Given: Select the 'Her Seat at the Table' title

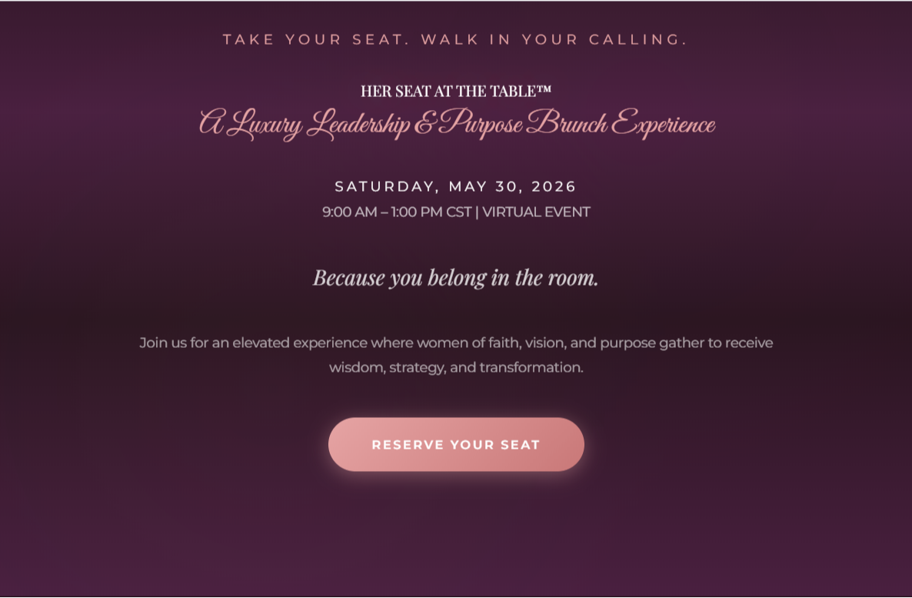Looking at the screenshot, I should tap(455, 92).
